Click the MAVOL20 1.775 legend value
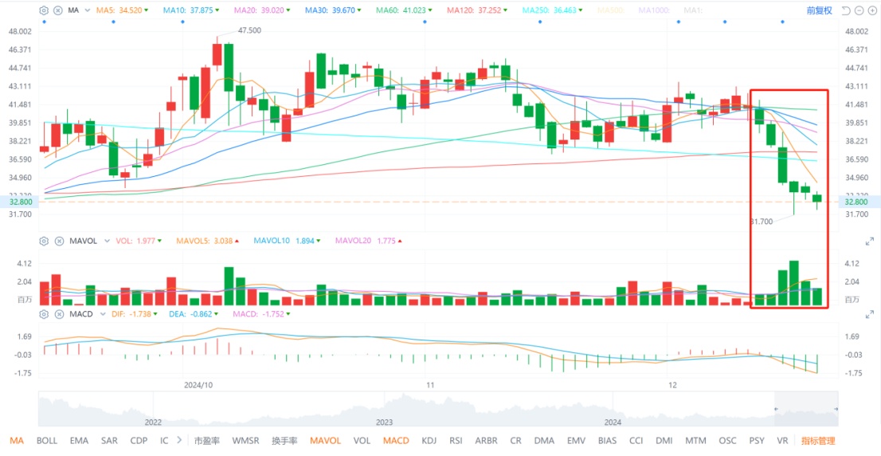Screen dimensions: 881x456 pyautogui.click(x=368, y=241)
